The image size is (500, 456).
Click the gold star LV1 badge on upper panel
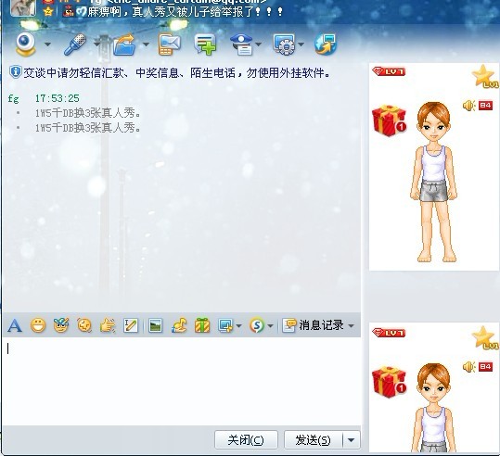coord(484,77)
